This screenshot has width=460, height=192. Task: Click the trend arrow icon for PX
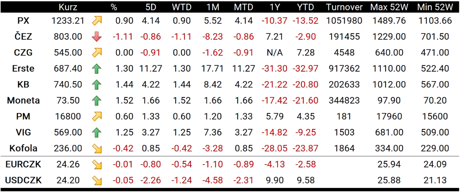[x=97, y=21]
